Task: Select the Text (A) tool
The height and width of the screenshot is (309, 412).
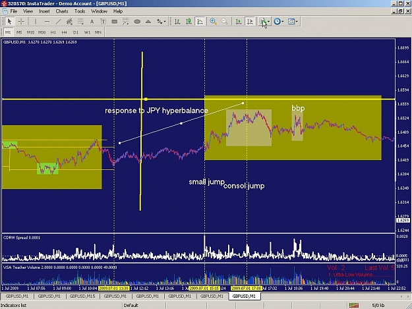Action: pyautogui.click(x=92, y=22)
